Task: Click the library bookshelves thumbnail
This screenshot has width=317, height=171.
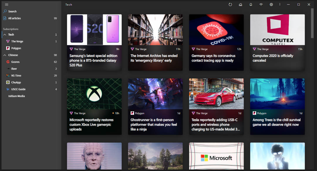Action: tap(155, 30)
